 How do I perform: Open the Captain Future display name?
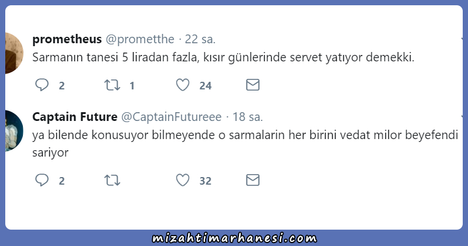pyautogui.click(x=75, y=117)
